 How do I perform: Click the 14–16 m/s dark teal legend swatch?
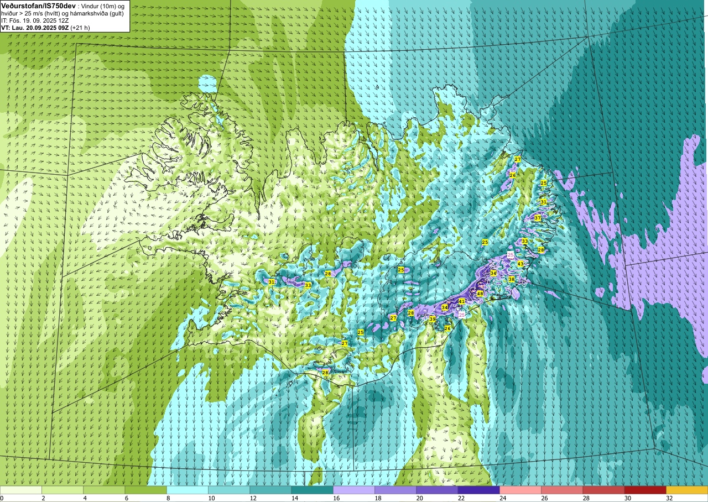(x=313, y=490)
